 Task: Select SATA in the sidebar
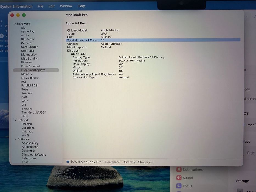tap(25, 101)
